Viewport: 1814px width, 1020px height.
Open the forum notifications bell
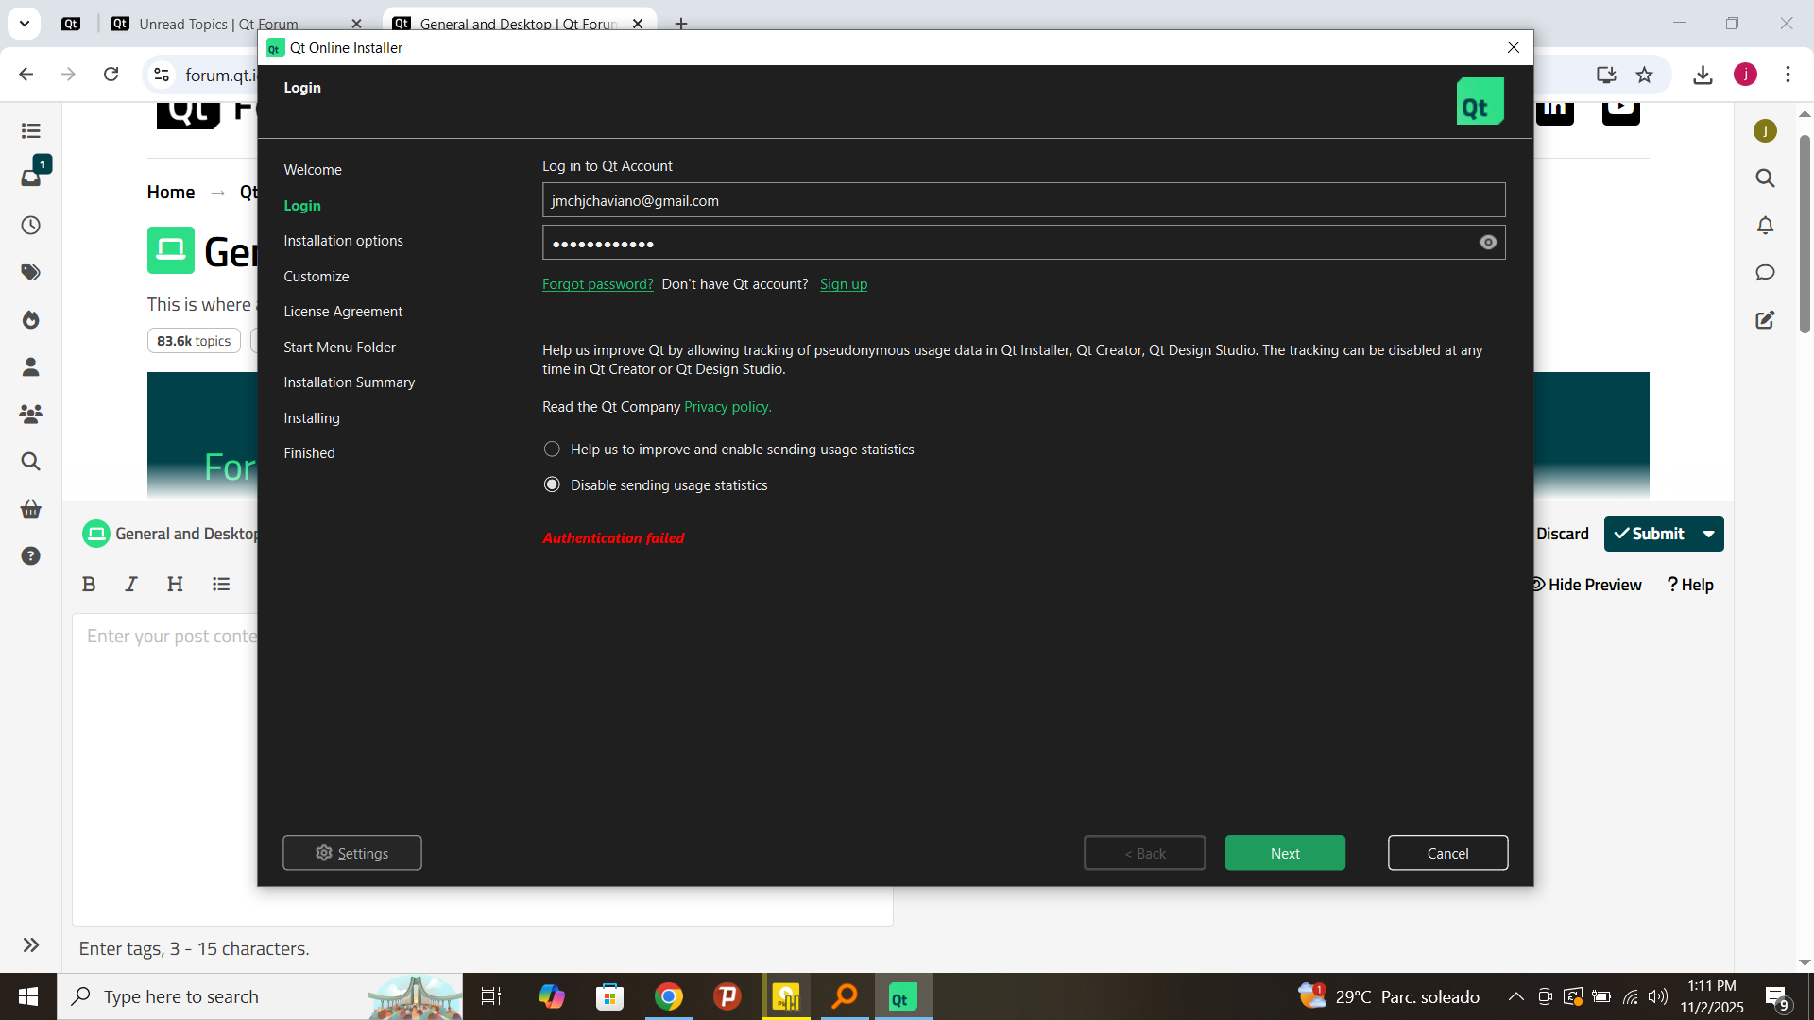(x=1765, y=226)
